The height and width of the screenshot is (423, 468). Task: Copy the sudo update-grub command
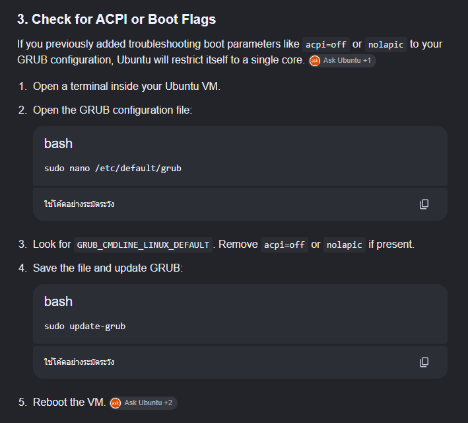424,362
